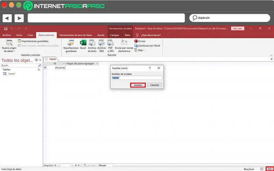The image size is (274, 171).
Task: Open the Id column header dropdown
Action: [x=64, y=64]
